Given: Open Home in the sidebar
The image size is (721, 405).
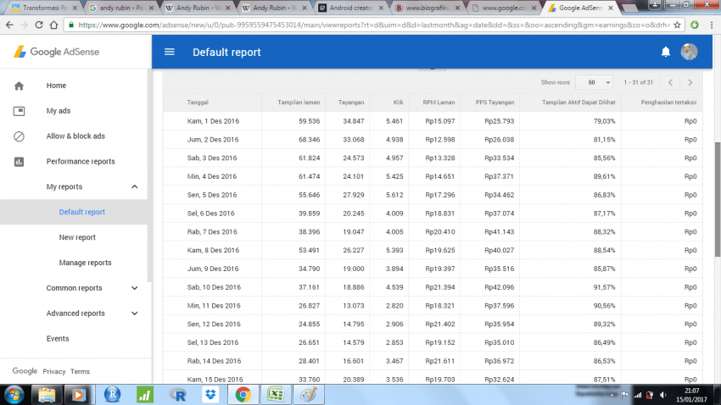Looking at the screenshot, I should tap(56, 86).
